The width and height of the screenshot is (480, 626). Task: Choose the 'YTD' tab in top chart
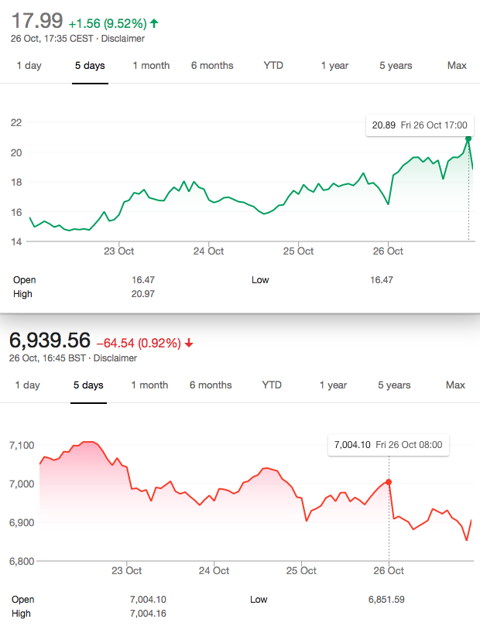[x=273, y=66]
